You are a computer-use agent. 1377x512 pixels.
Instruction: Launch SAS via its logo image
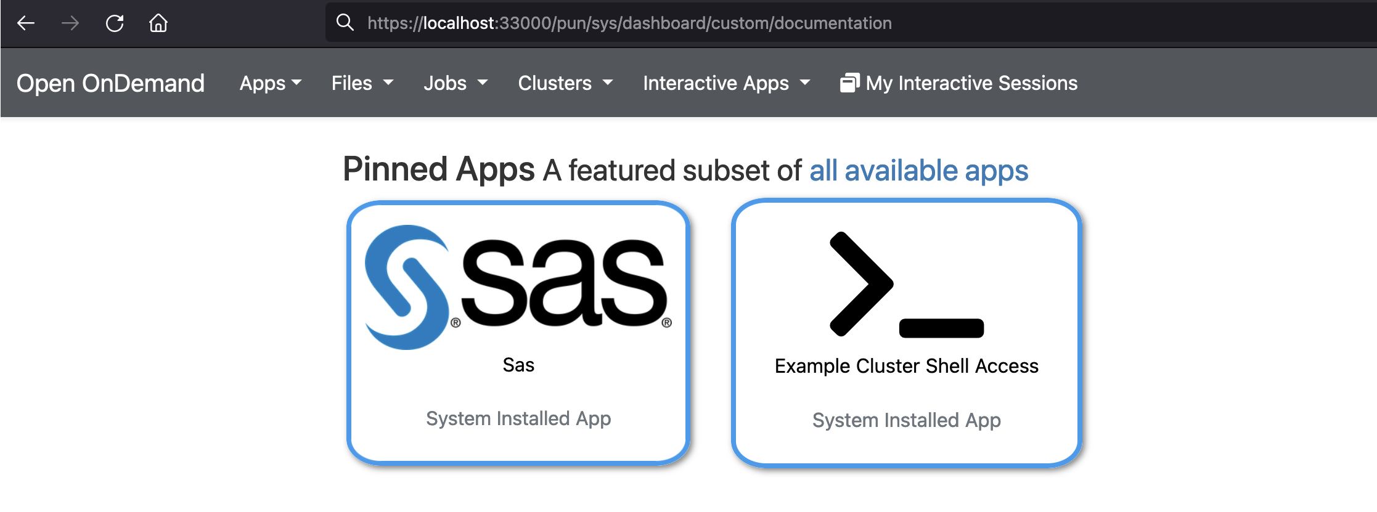[x=518, y=286]
